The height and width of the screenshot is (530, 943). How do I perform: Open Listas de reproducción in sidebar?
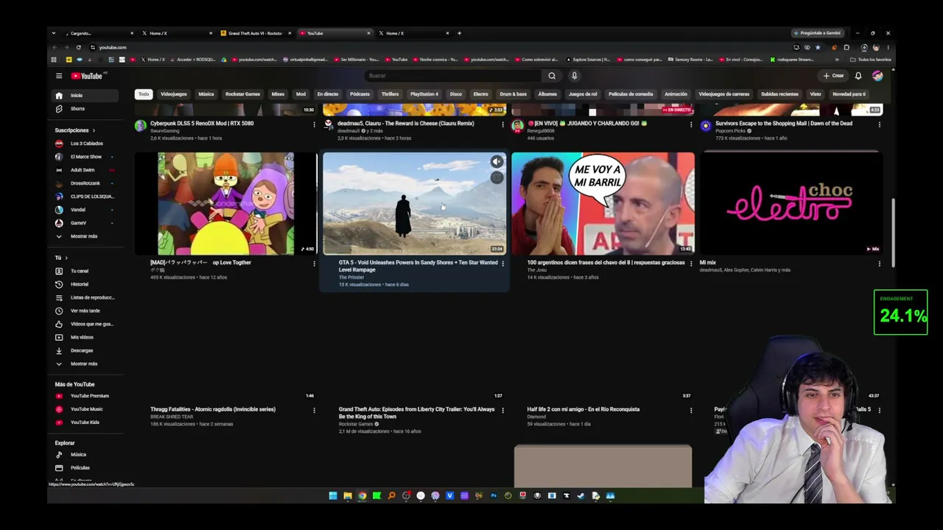[85, 297]
